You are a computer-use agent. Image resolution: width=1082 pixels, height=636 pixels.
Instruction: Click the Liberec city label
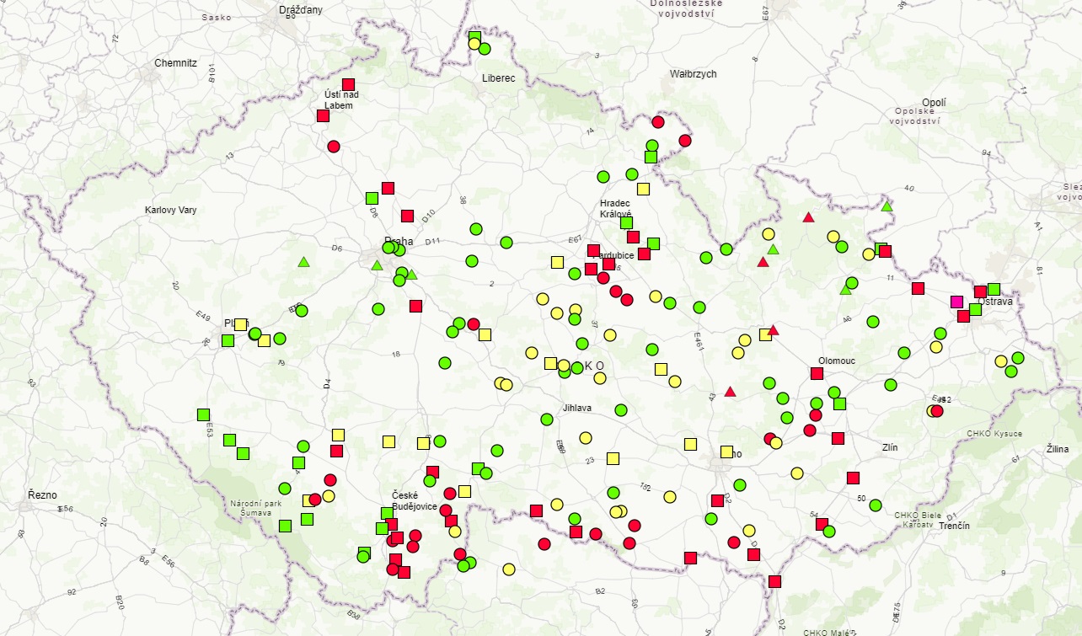click(x=498, y=77)
